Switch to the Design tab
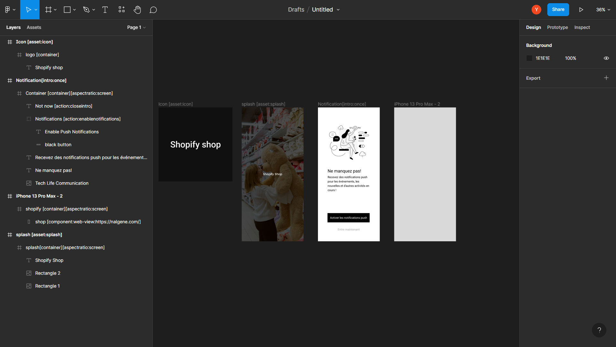Screen dimensions: 616x347 (533, 27)
